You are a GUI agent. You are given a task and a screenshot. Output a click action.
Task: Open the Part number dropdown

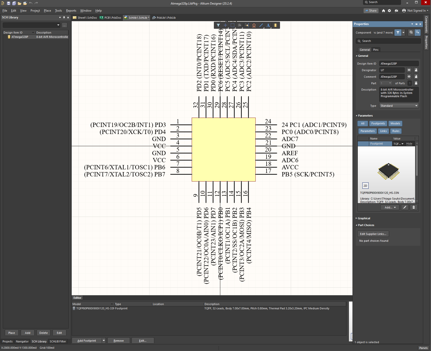click(386, 83)
